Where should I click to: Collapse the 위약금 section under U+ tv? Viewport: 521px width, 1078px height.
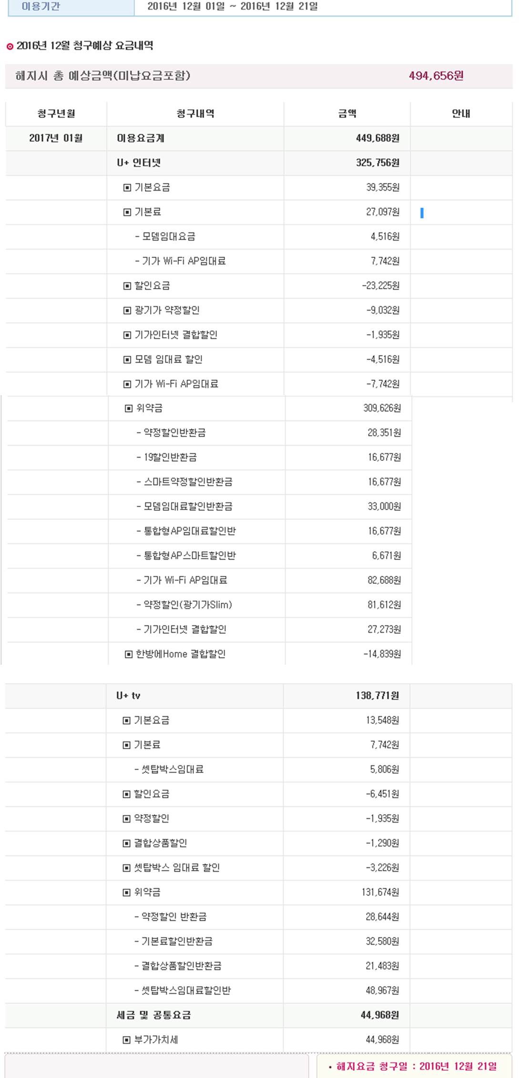[x=127, y=892]
